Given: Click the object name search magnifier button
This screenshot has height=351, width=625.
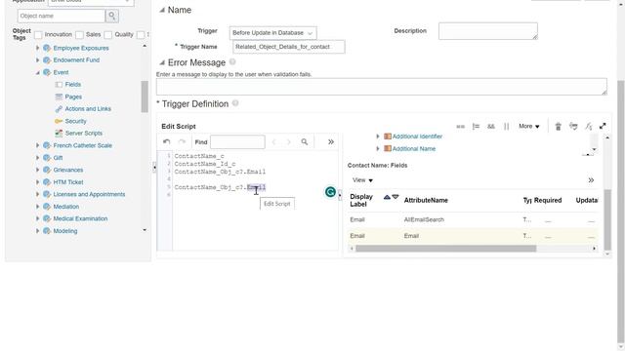Looking at the screenshot, I should point(112,16).
